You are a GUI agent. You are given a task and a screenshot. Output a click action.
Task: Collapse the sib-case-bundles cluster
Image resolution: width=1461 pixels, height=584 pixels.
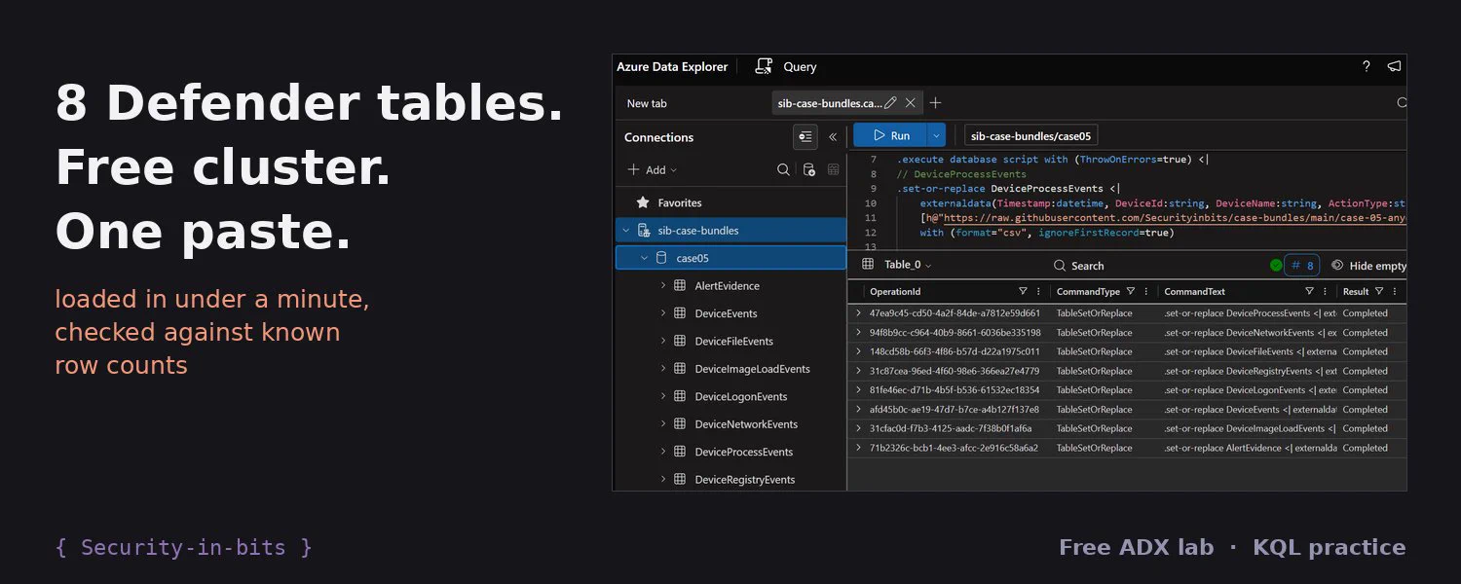[625, 231]
